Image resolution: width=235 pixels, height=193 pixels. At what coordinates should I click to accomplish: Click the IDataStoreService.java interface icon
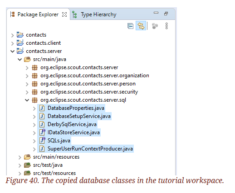tap(42, 132)
